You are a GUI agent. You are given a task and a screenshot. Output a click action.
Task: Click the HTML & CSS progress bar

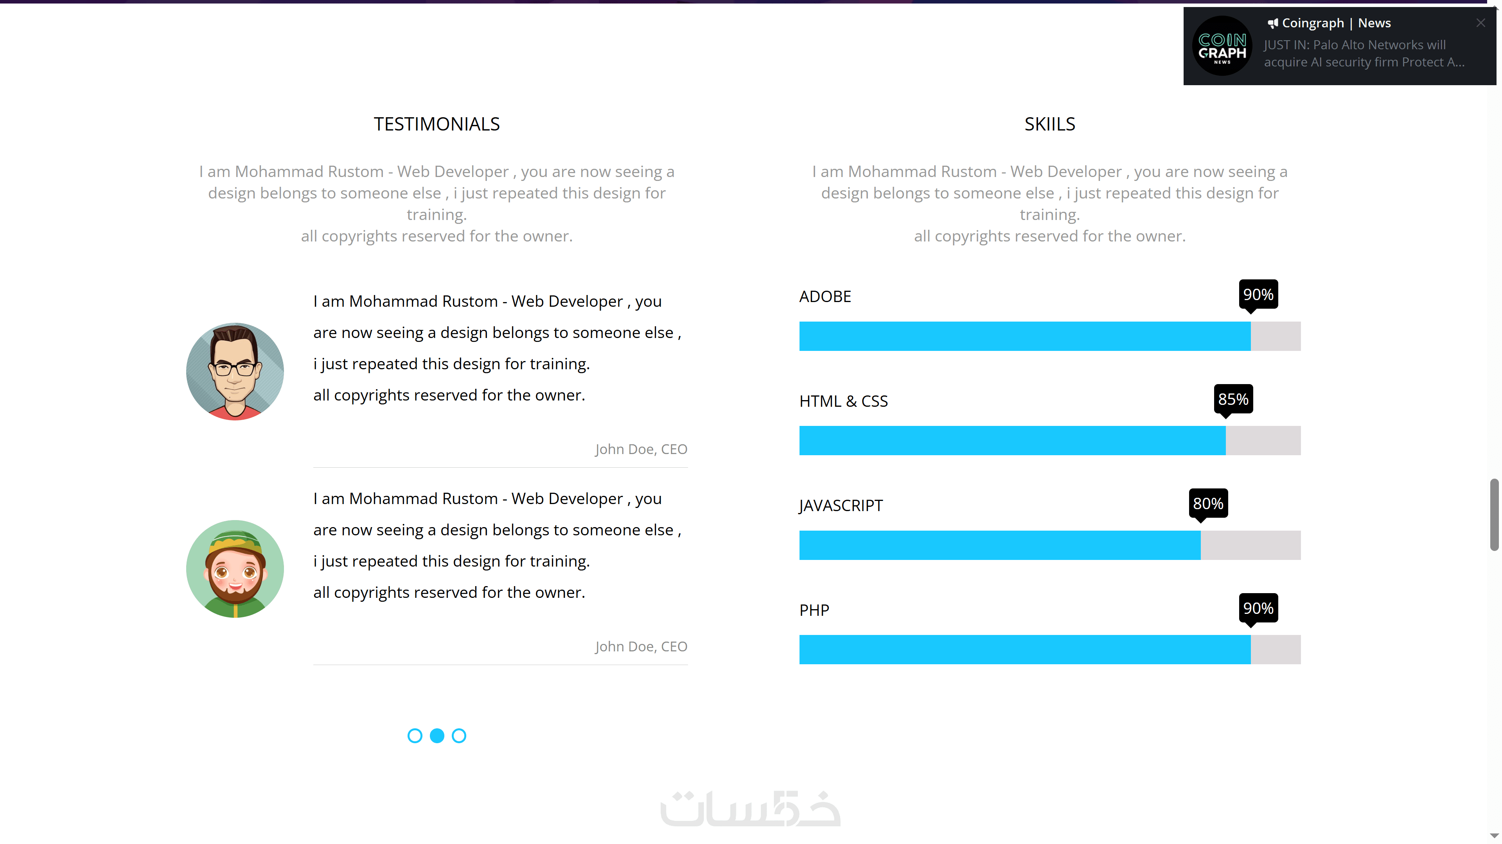click(x=1049, y=440)
